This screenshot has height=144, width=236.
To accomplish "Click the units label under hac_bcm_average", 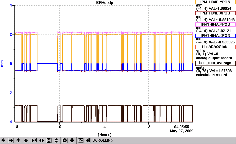I will [200, 68].
